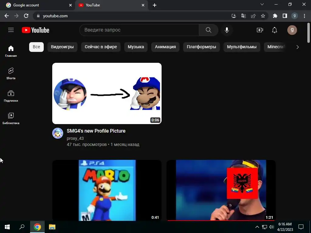Select the Все filter chip
Image resolution: width=311 pixels, height=233 pixels.
click(36, 47)
